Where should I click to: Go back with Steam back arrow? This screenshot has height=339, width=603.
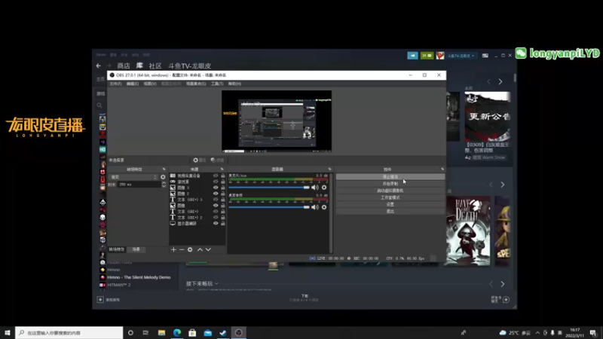click(99, 66)
